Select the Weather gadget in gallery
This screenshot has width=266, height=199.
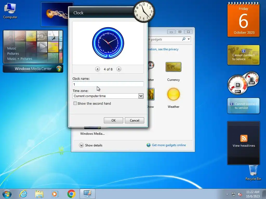(173, 98)
